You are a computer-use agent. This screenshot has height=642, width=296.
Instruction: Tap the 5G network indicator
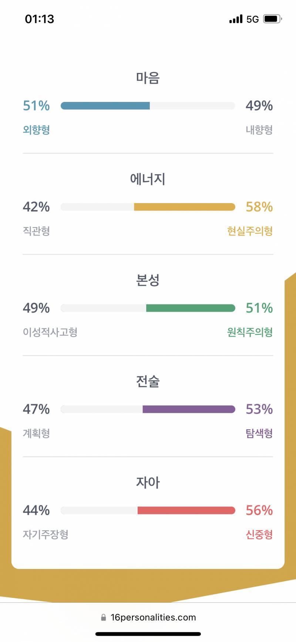[x=252, y=19]
